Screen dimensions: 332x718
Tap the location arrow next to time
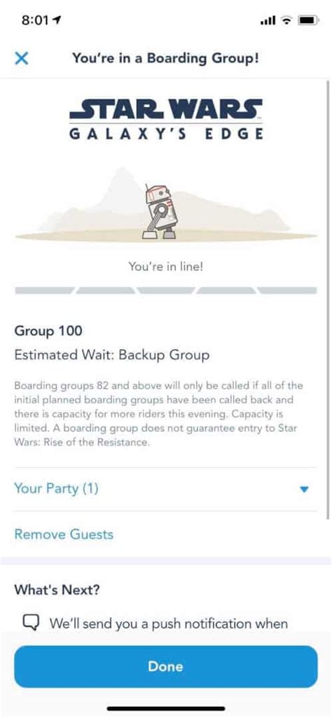(x=58, y=20)
